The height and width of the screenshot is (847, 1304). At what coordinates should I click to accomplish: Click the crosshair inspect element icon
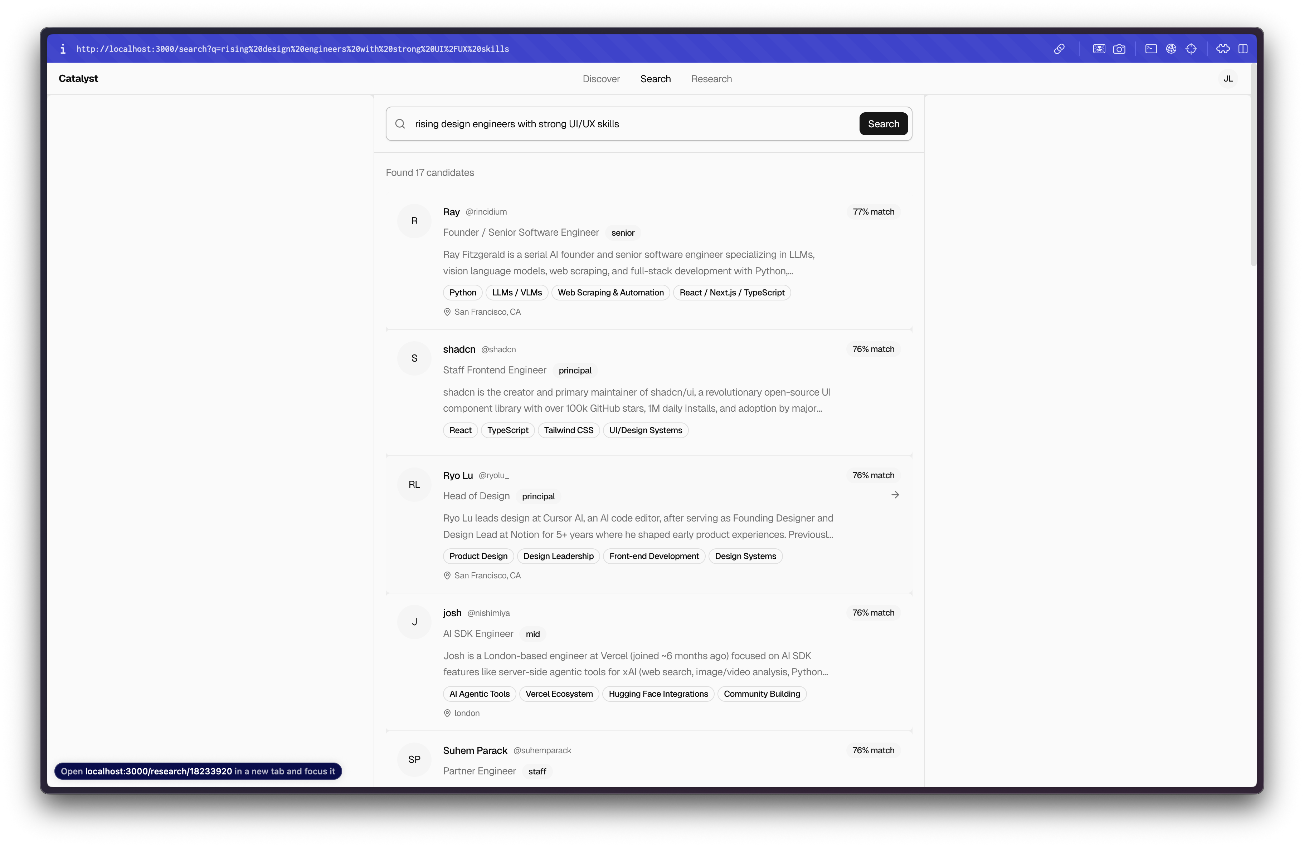1191,49
